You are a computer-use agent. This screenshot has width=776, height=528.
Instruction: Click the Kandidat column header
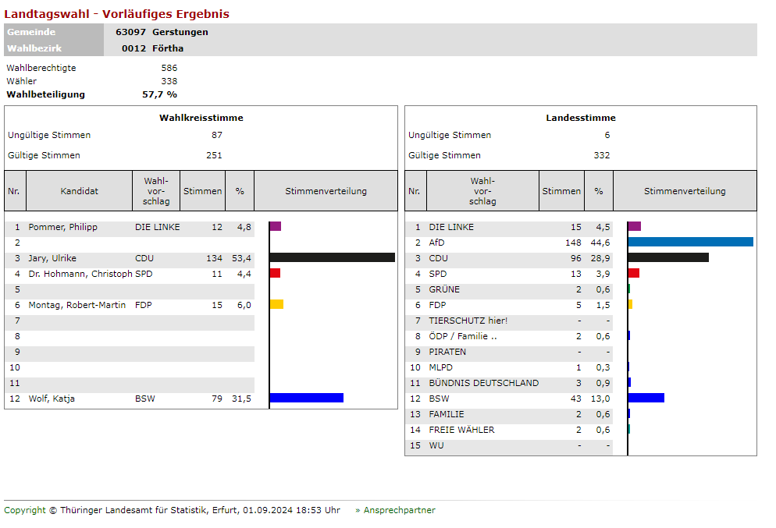click(x=79, y=191)
